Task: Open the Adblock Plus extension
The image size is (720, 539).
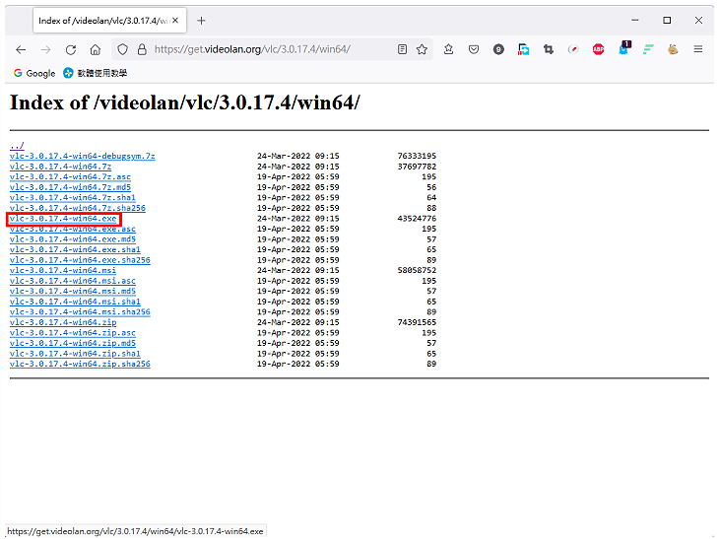Action: (598, 49)
